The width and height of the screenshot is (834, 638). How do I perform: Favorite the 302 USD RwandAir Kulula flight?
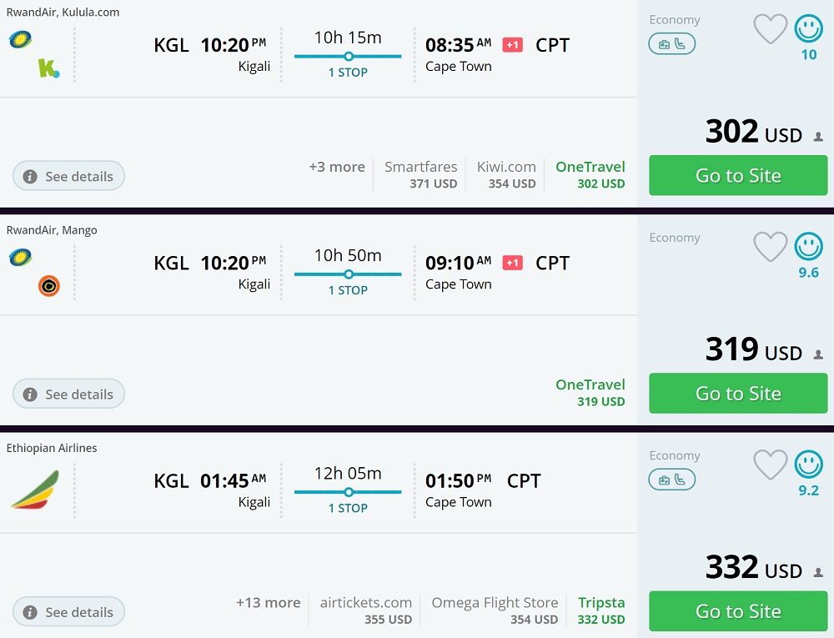click(x=770, y=29)
